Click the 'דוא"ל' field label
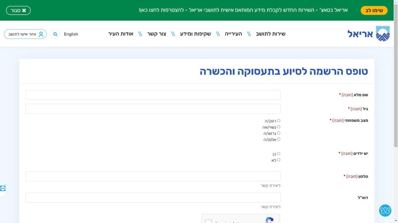Screen dimensions: 398x223 click(363, 198)
